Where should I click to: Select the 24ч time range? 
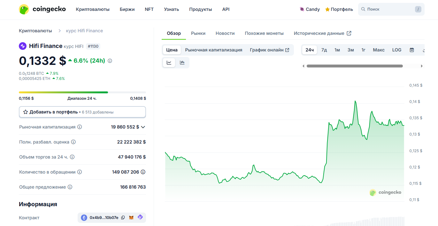click(x=310, y=50)
